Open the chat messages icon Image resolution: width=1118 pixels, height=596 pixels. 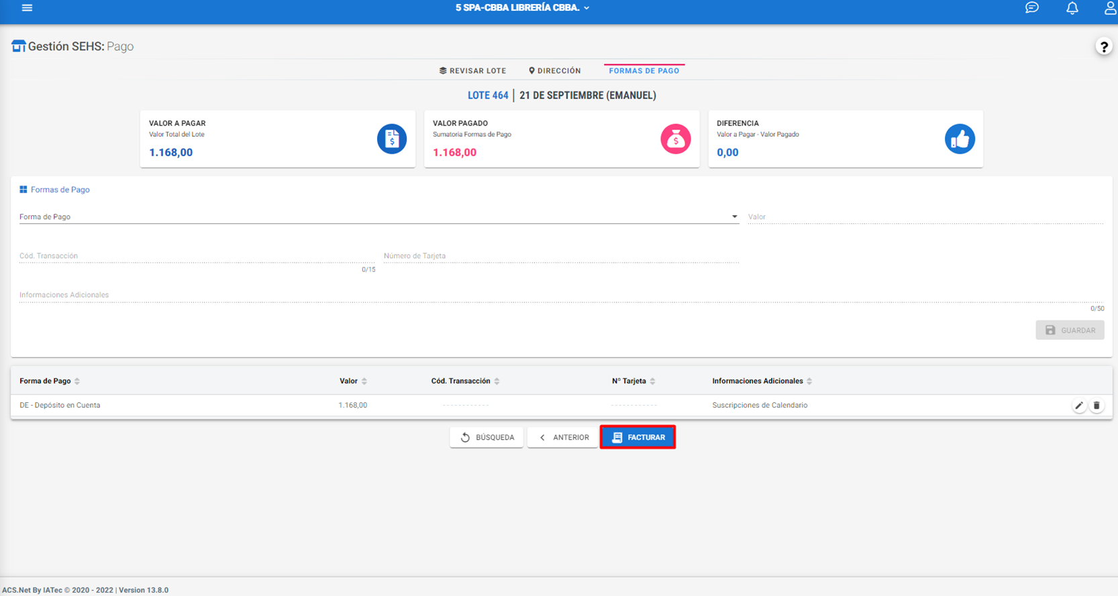click(1032, 8)
